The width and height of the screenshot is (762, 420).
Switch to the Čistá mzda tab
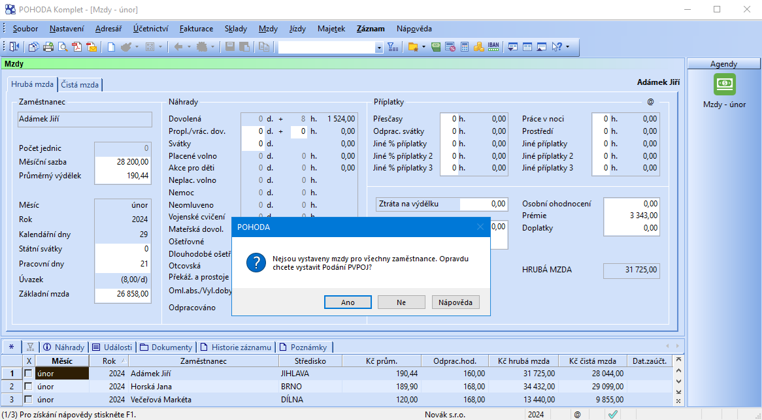coord(80,84)
